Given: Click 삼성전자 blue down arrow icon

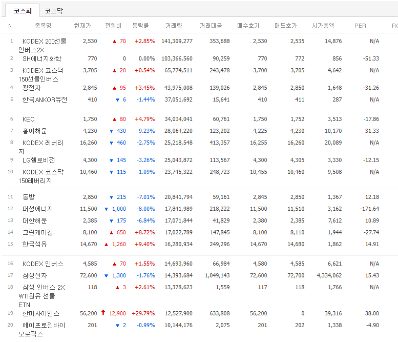Looking at the screenshot, I should click(x=107, y=276).
